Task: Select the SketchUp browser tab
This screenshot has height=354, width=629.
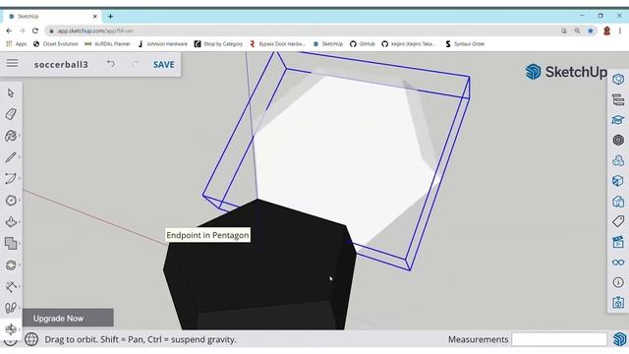Action: pyautogui.click(x=52, y=17)
